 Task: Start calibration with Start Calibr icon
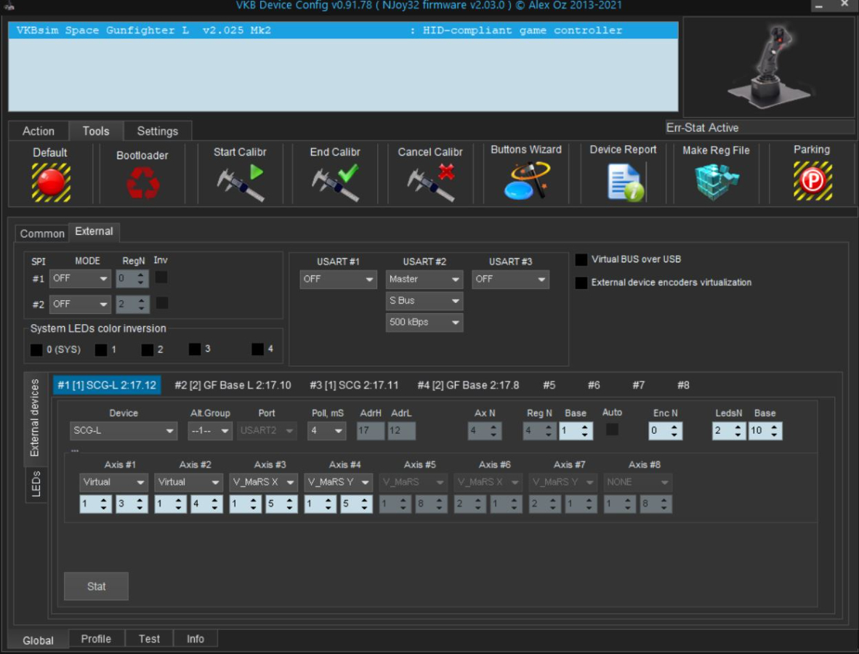240,182
